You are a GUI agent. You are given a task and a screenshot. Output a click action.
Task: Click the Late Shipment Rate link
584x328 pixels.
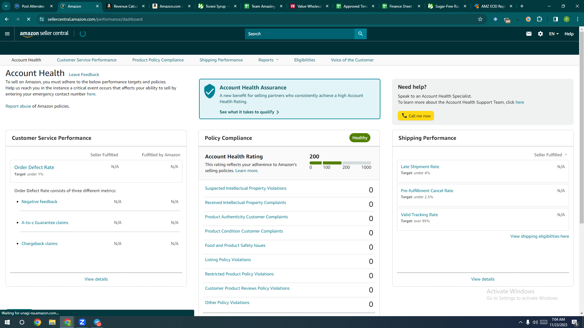coord(420,167)
